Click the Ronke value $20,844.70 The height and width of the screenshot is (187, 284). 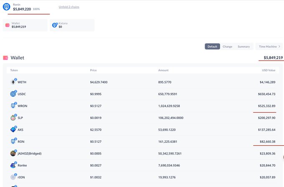pyautogui.click(x=268, y=165)
